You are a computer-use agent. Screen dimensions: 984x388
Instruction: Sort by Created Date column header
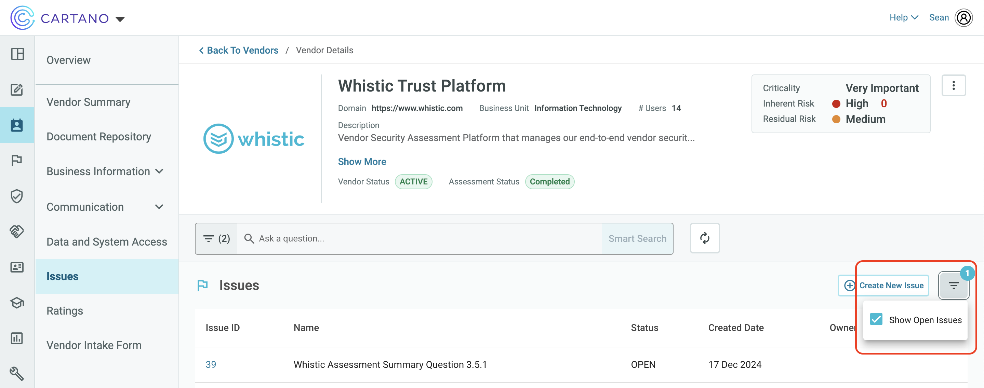coord(735,327)
